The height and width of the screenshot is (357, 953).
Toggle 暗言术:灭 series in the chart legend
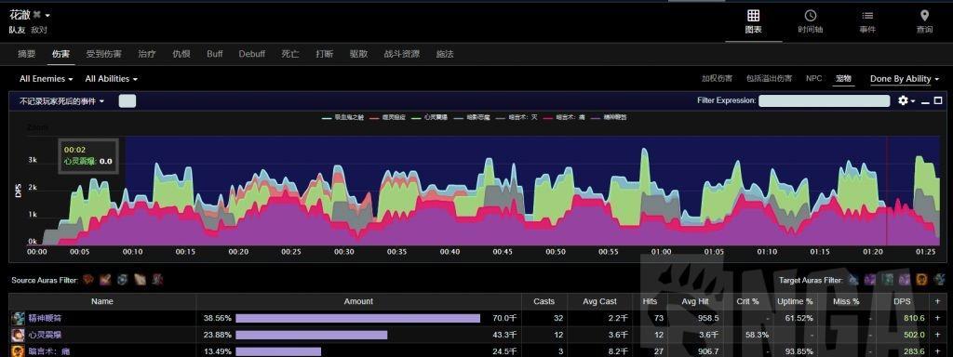tap(517, 118)
